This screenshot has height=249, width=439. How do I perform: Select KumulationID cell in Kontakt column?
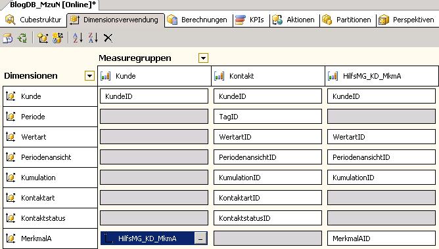click(x=267, y=178)
